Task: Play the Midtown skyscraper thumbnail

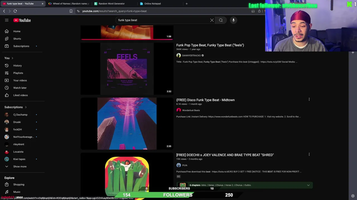Action: point(127,124)
